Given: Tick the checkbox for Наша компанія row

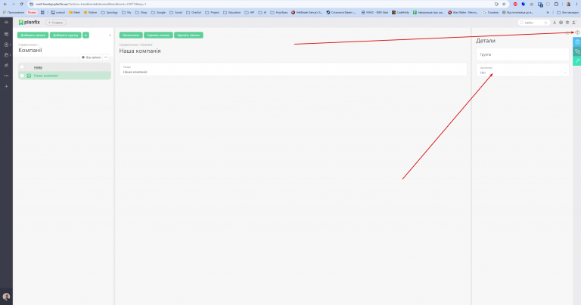Looking at the screenshot, I should click(22, 75).
